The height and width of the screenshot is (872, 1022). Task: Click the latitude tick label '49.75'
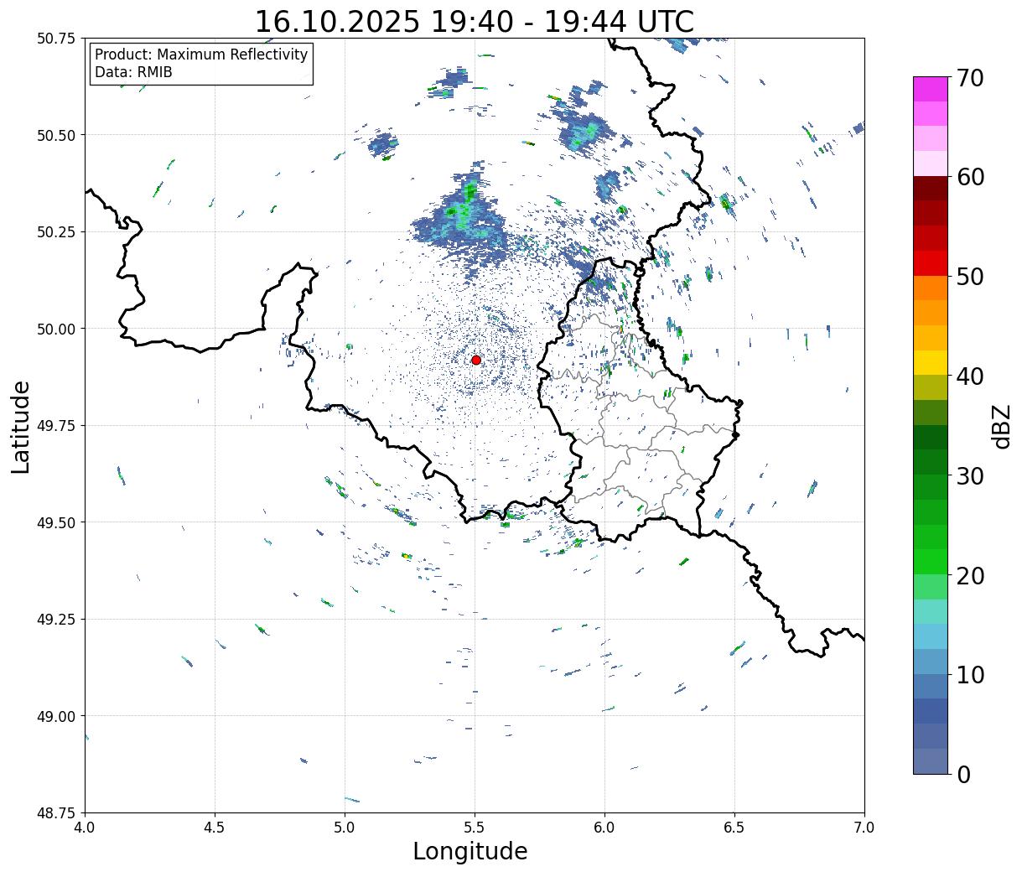[x=55, y=426]
